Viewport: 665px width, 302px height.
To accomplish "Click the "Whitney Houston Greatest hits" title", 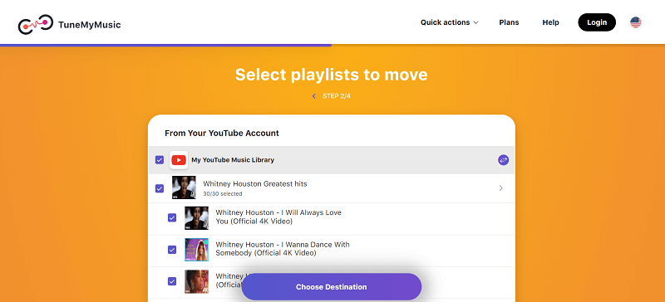I will (255, 184).
